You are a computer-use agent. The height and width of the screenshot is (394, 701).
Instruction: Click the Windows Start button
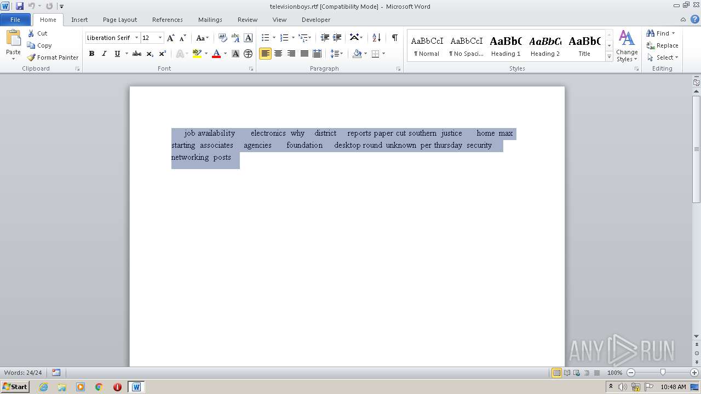click(x=15, y=387)
